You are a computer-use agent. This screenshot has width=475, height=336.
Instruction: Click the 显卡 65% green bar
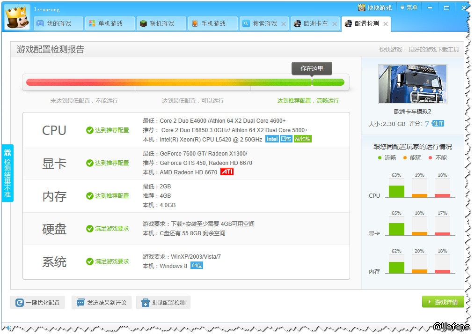tap(396, 229)
